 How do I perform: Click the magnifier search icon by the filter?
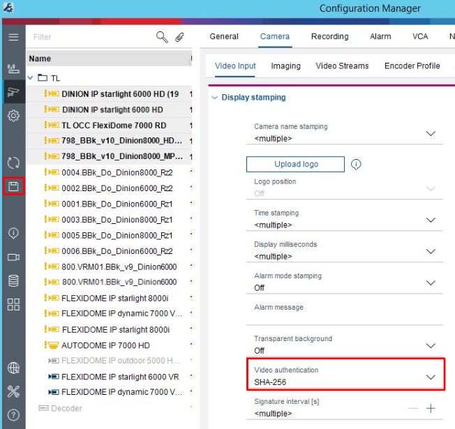(162, 37)
